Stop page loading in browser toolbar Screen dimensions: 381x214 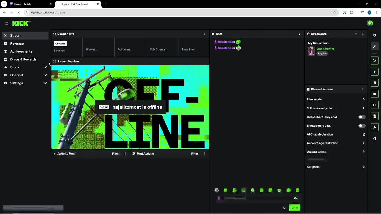pyautogui.click(x=18, y=12)
